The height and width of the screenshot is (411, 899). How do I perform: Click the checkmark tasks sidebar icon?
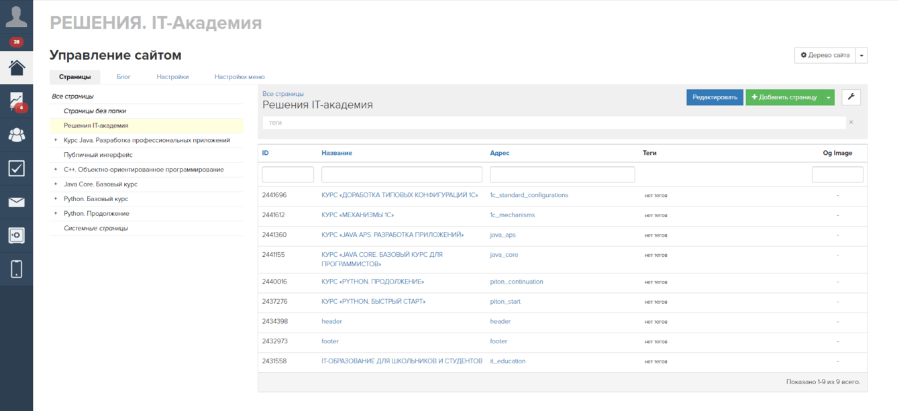[16, 168]
